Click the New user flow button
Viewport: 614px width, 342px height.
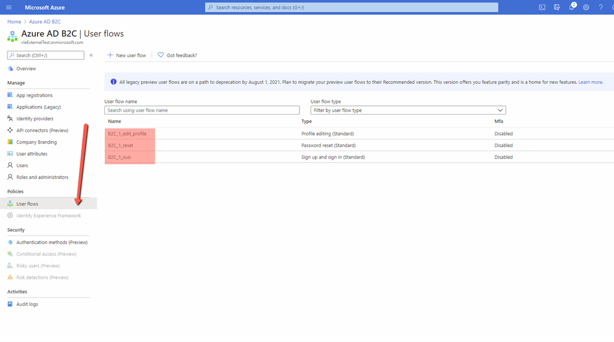pyautogui.click(x=127, y=56)
